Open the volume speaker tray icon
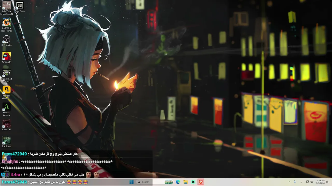 tap(312, 182)
